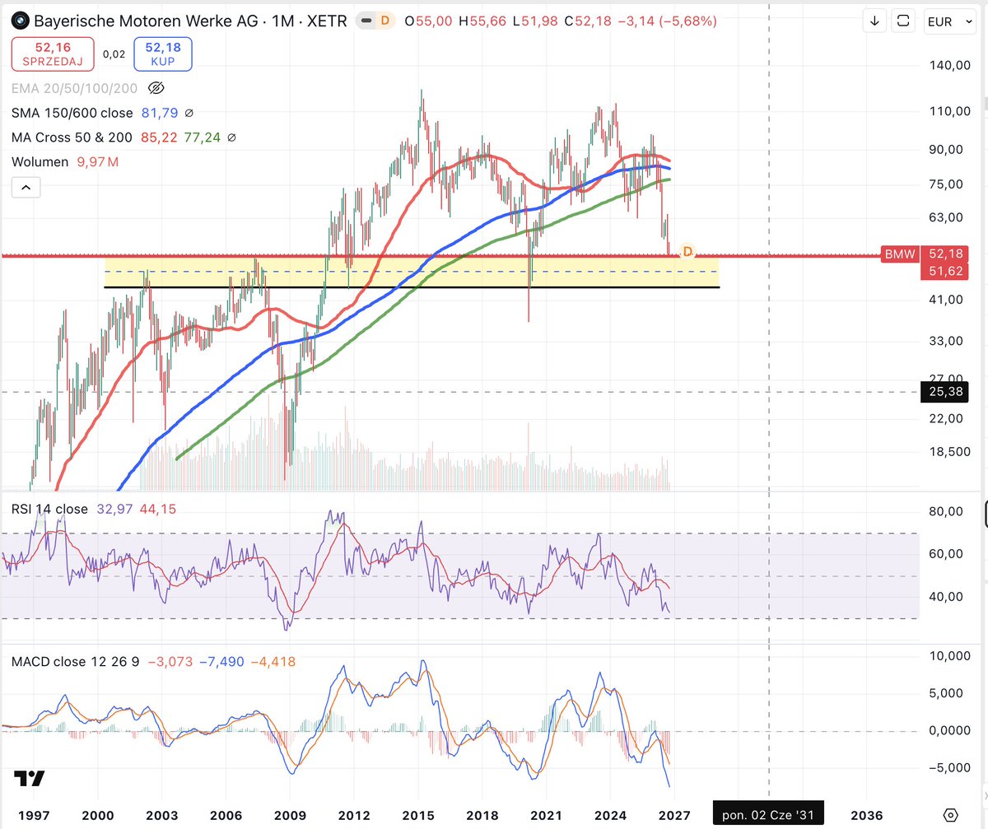Collapse the indicator legend with the chevron button
The height and width of the screenshot is (829, 988).
pyautogui.click(x=26, y=188)
